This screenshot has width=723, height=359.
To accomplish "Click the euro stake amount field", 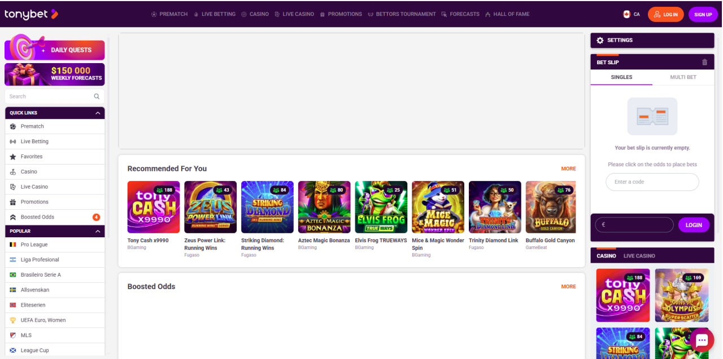I will click(634, 225).
